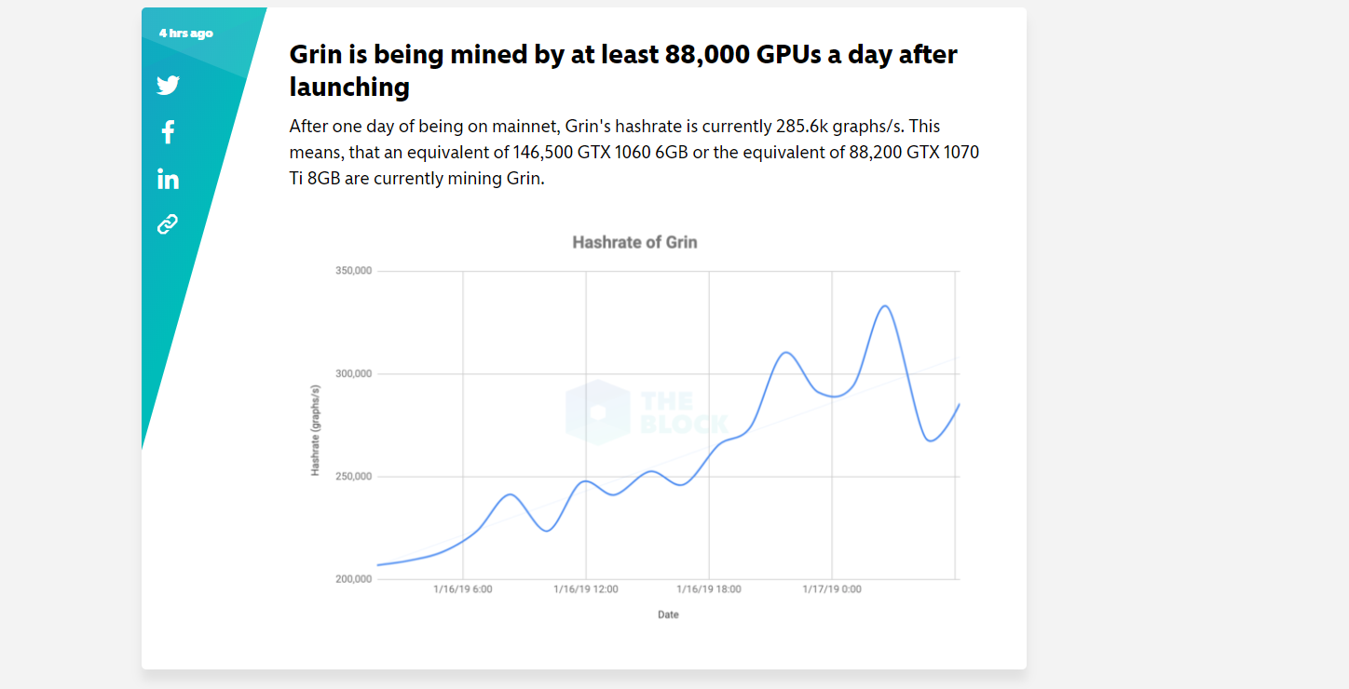Viewport: 1349px width, 689px height.
Task: Share the article on Facebook
Action: (168, 132)
